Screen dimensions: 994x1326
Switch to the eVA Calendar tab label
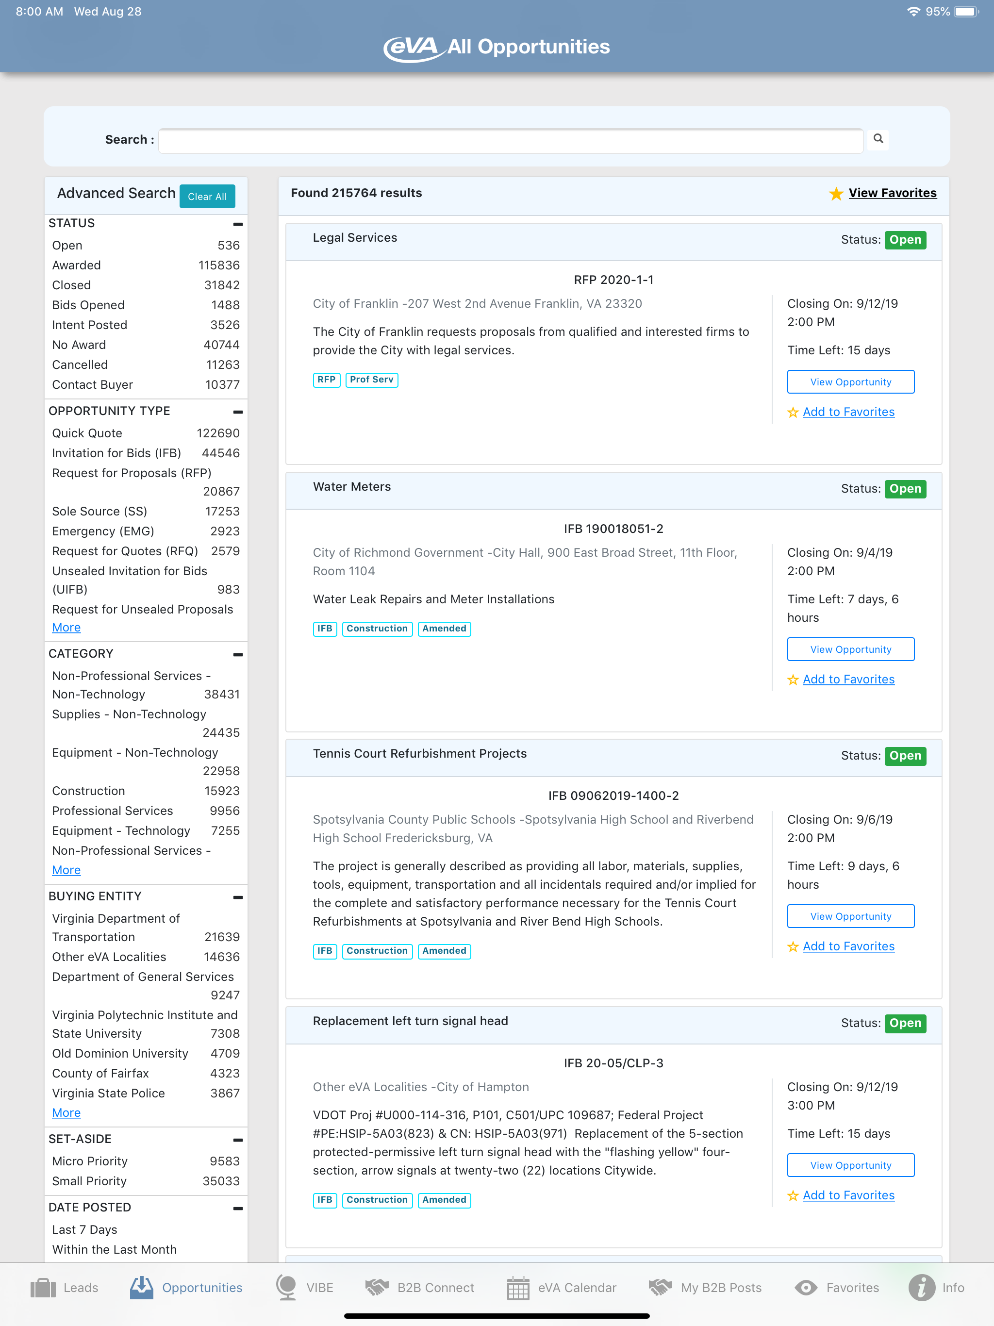(578, 1288)
